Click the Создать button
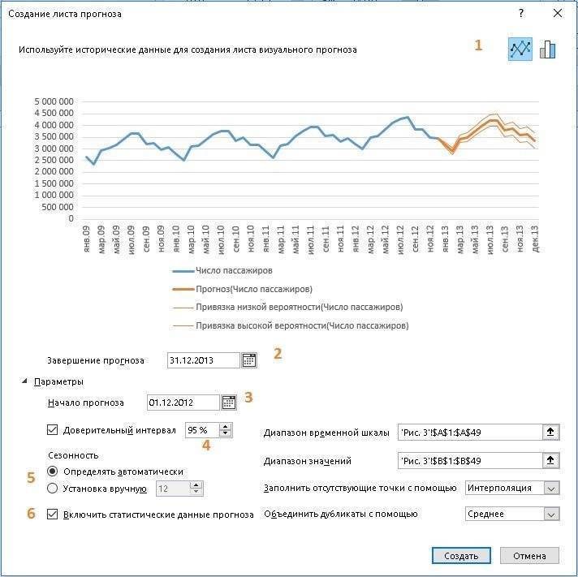Screen dimensions: 578x577 pos(461,555)
